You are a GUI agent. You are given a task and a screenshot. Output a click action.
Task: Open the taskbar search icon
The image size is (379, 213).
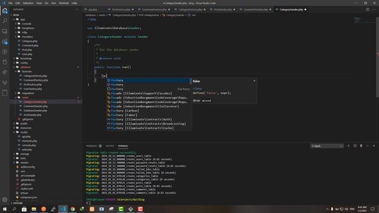(14, 209)
